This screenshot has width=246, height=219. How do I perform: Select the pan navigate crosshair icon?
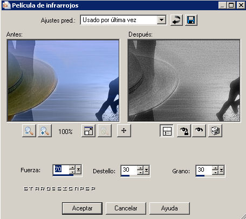pyautogui.click(x=124, y=131)
